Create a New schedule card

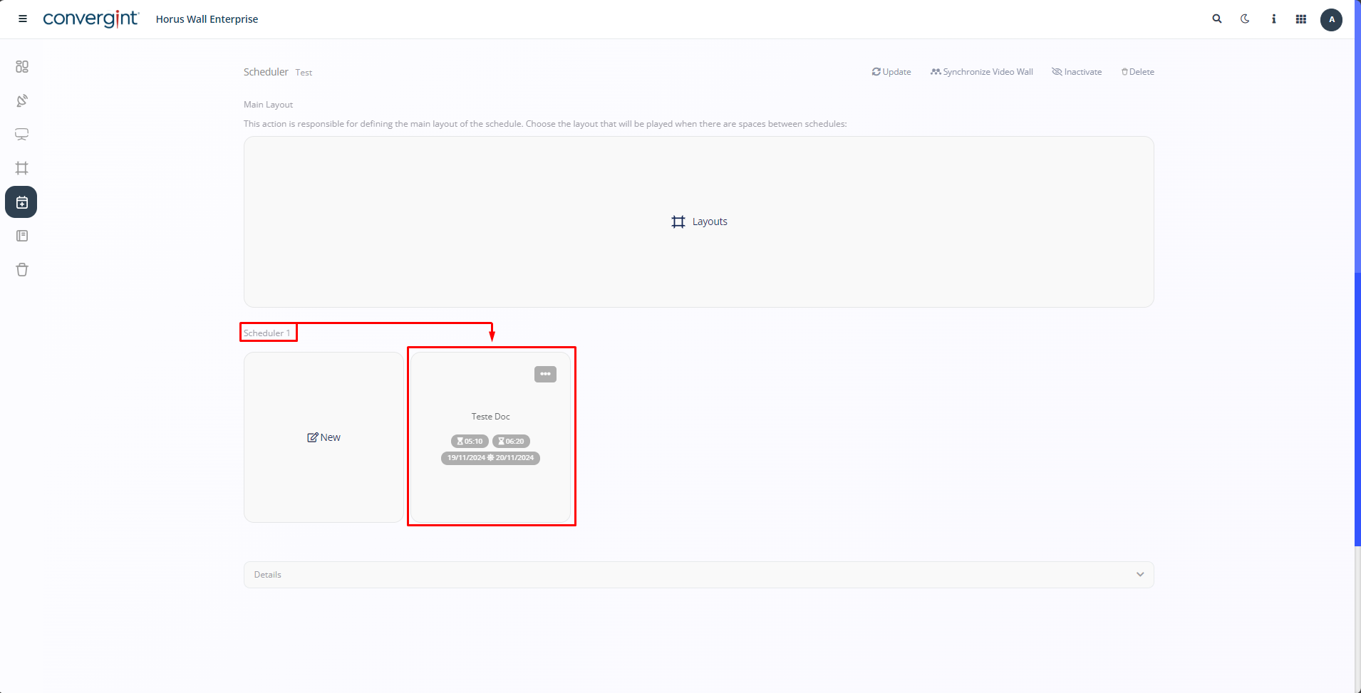pyautogui.click(x=324, y=437)
